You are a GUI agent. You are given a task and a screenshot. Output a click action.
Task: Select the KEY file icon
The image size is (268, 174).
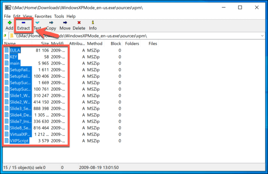tap(7, 57)
